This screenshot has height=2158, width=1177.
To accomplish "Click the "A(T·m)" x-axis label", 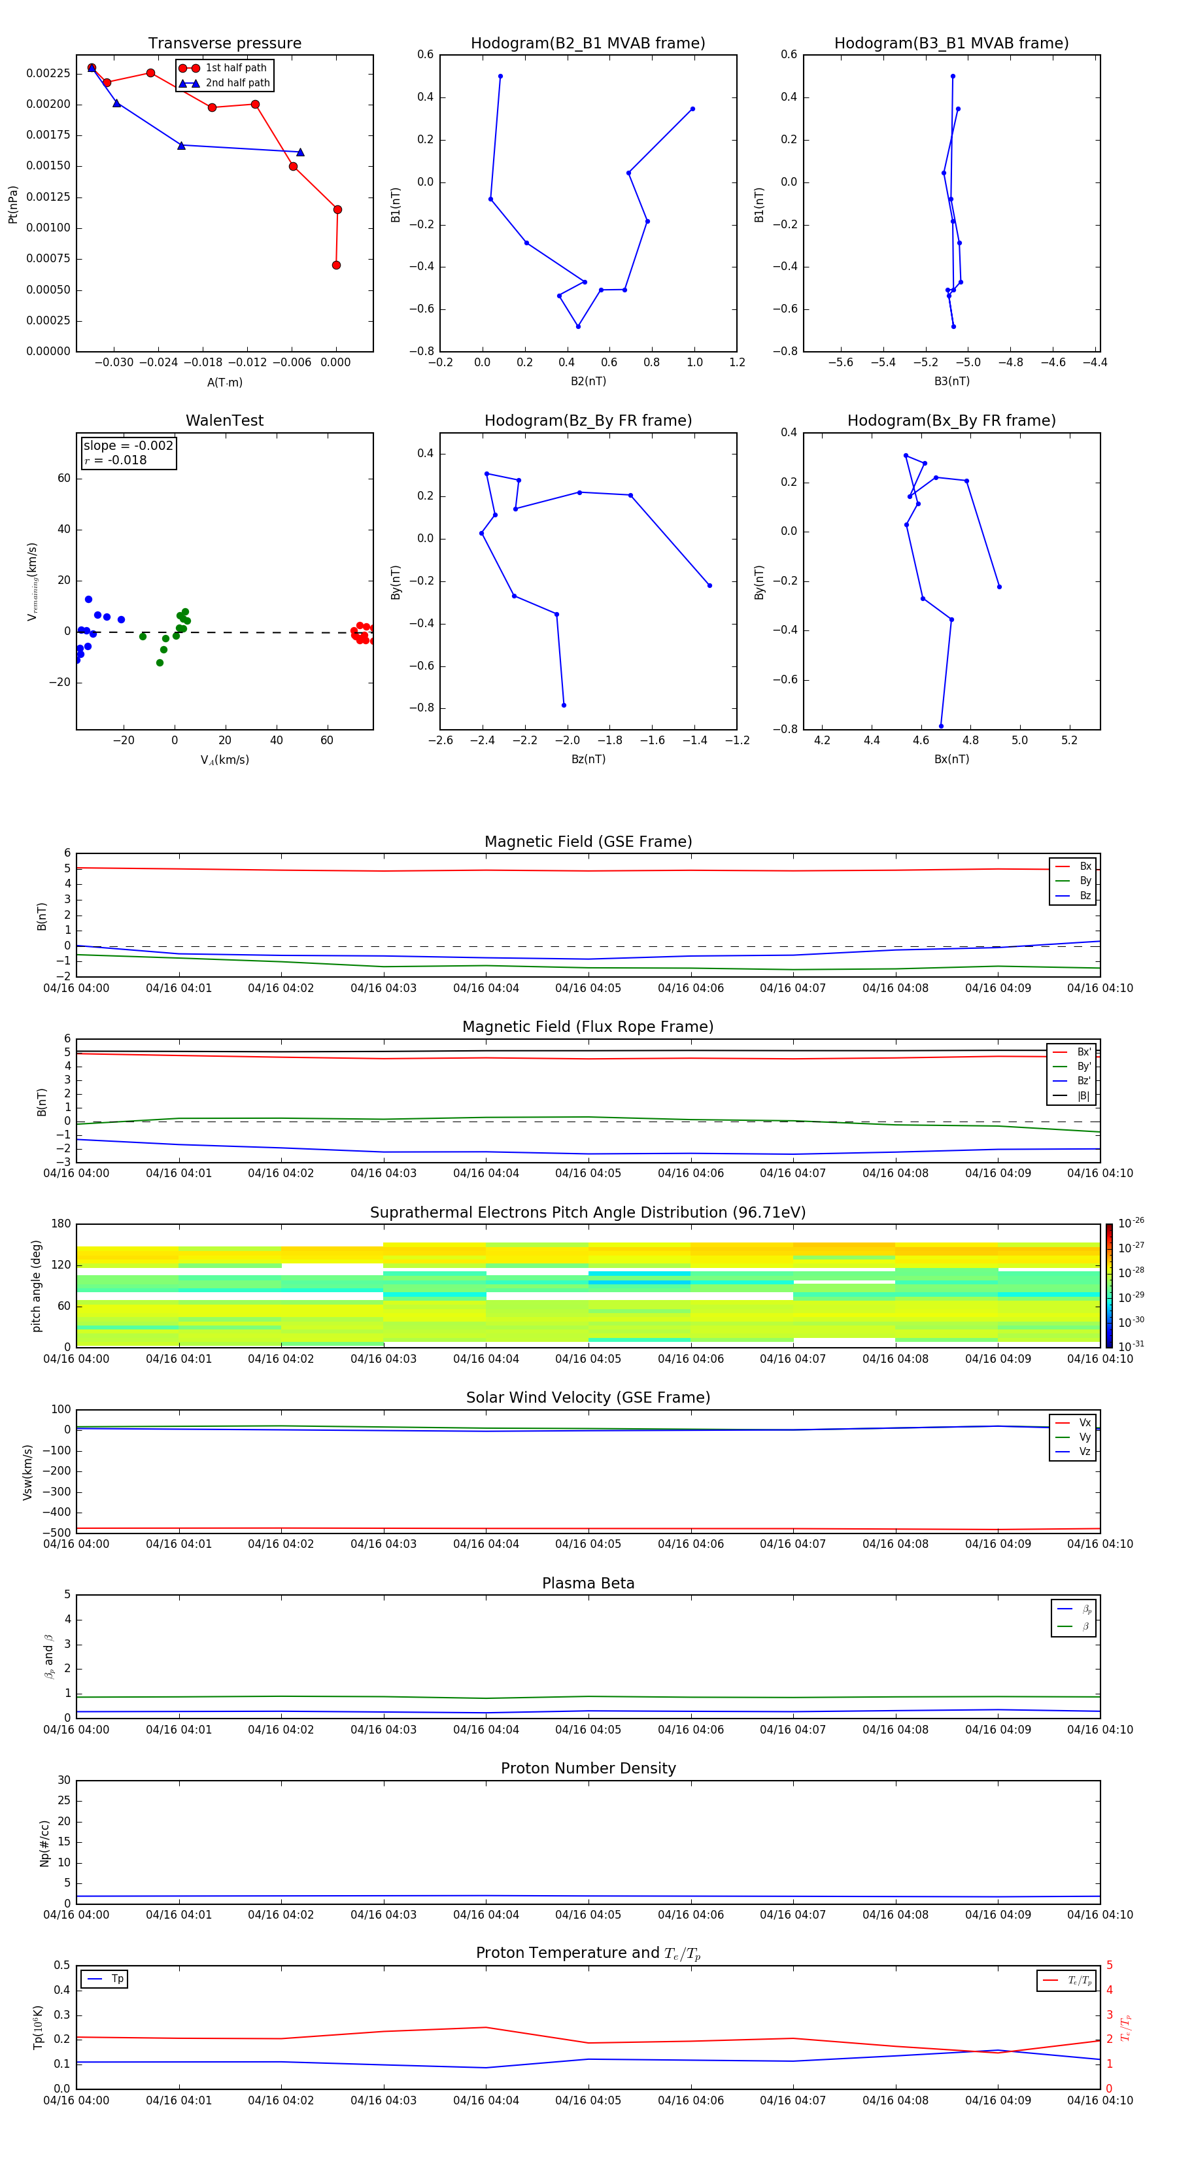I will [224, 382].
